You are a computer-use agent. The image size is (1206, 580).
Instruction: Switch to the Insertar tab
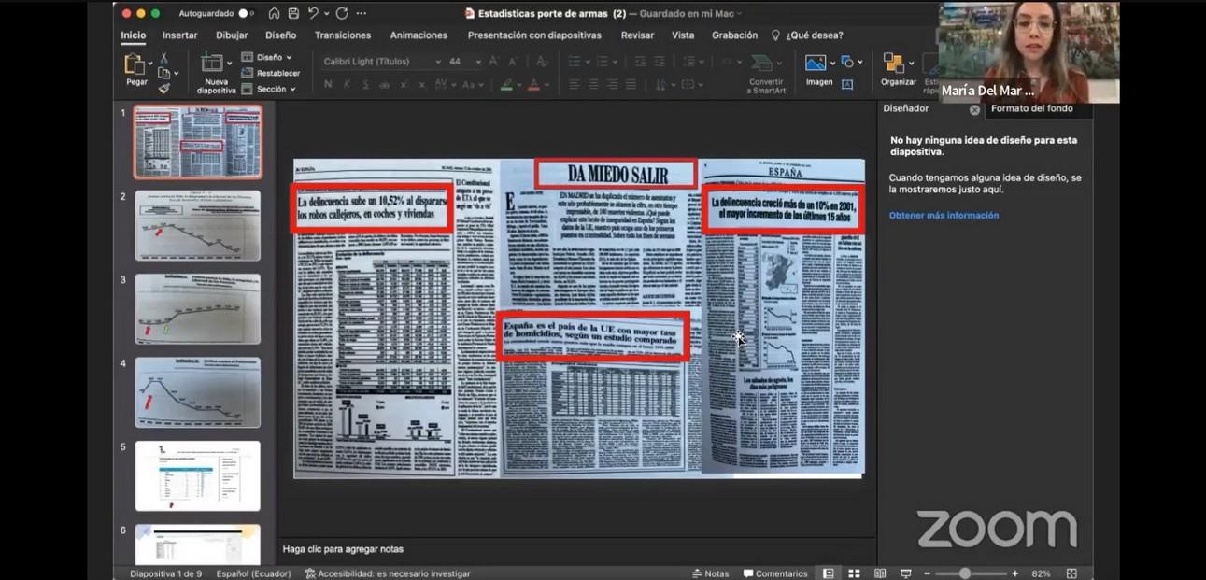pos(179,35)
